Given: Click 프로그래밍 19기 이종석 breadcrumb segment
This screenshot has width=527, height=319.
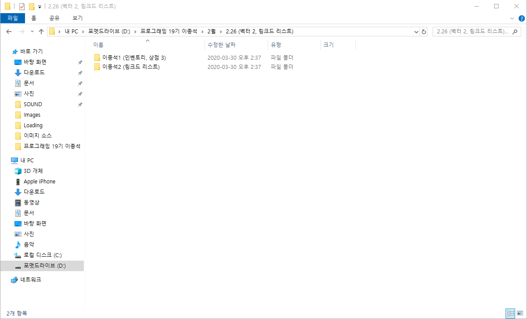Looking at the screenshot, I should [169, 32].
